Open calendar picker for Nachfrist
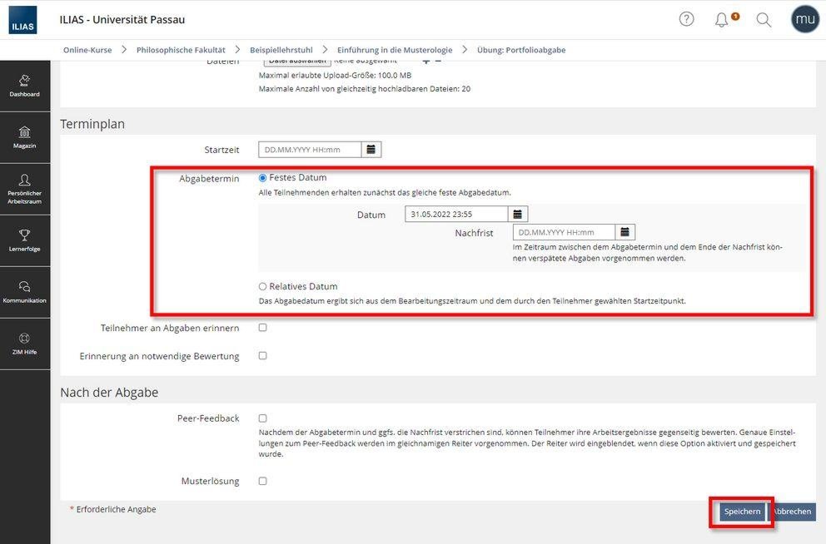 [624, 232]
